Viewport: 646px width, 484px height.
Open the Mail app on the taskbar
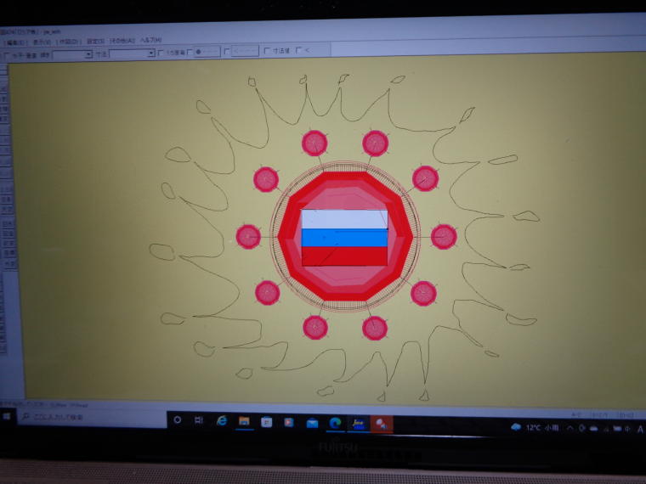tap(312, 423)
